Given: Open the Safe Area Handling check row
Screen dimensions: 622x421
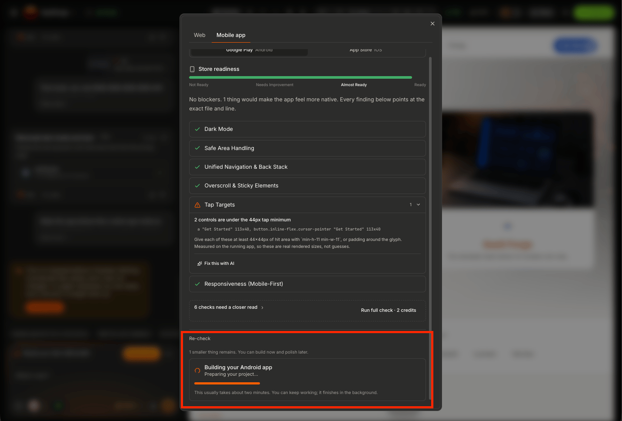Looking at the screenshot, I should click(x=307, y=148).
